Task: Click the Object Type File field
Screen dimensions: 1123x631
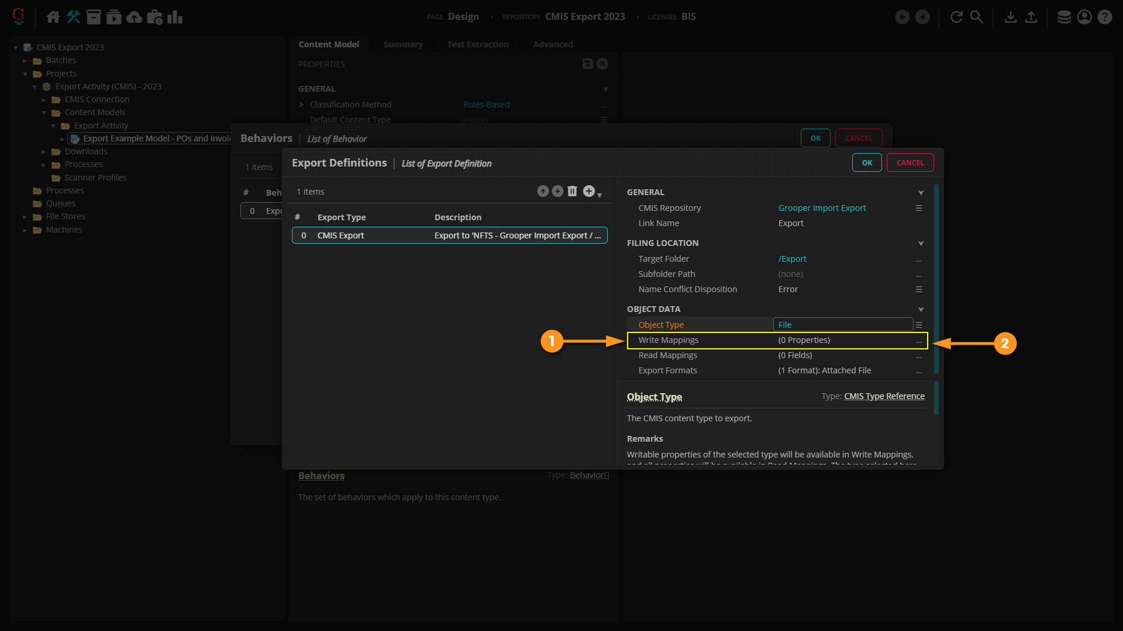Action: (x=843, y=325)
